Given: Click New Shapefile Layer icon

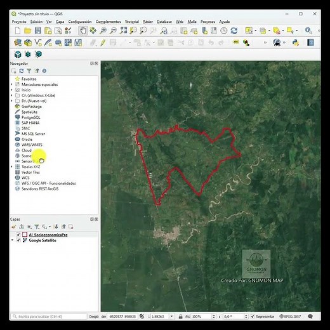Looking at the screenshot, I should (38, 43).
